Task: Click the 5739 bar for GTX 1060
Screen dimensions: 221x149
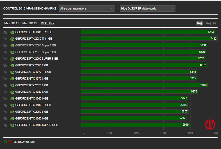Action: pyautogui.click(x=134, y=118)
